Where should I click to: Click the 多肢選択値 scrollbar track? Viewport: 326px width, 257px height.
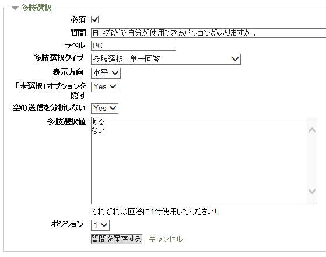point(311,161)
